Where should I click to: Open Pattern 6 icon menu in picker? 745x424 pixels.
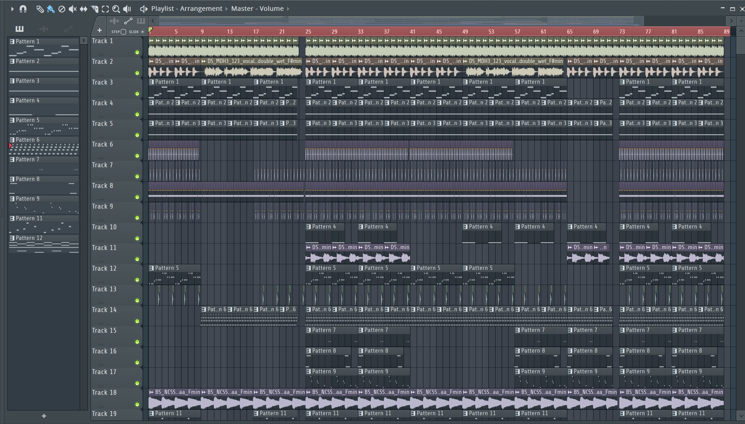point(12,140)
